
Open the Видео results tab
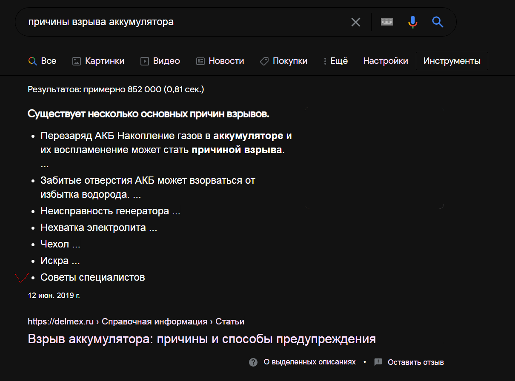click(x=160, y=61)
